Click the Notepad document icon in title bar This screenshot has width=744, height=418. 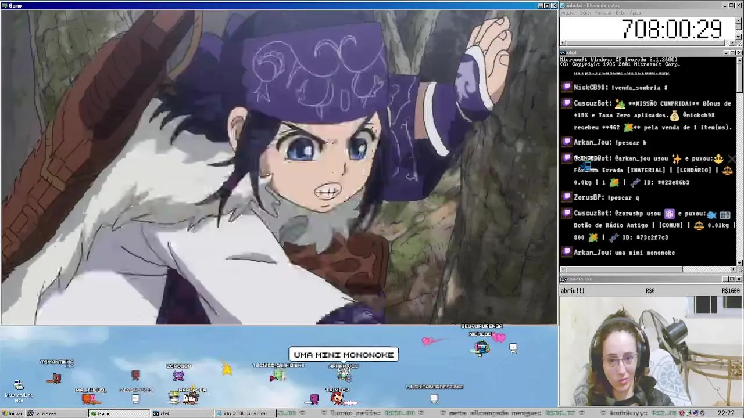[x=563, y=5]
